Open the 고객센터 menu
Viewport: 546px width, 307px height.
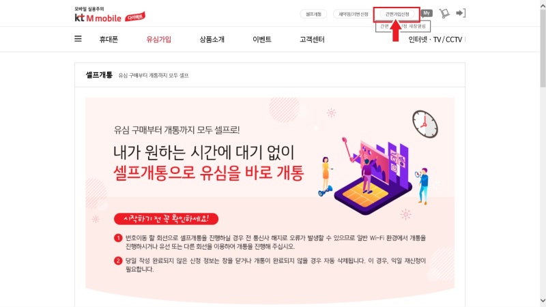tap(312, 40)
